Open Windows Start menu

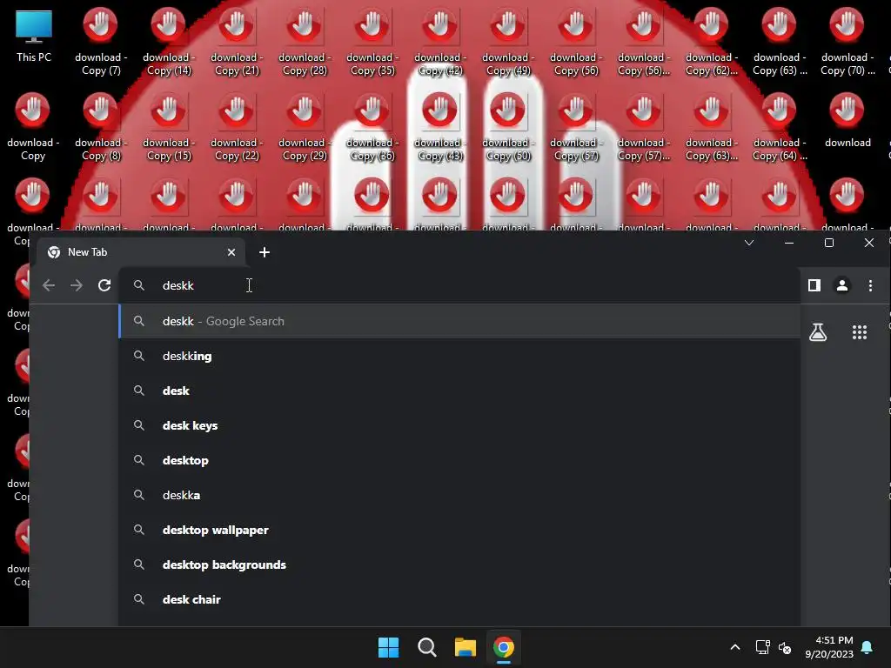[389, 647]
